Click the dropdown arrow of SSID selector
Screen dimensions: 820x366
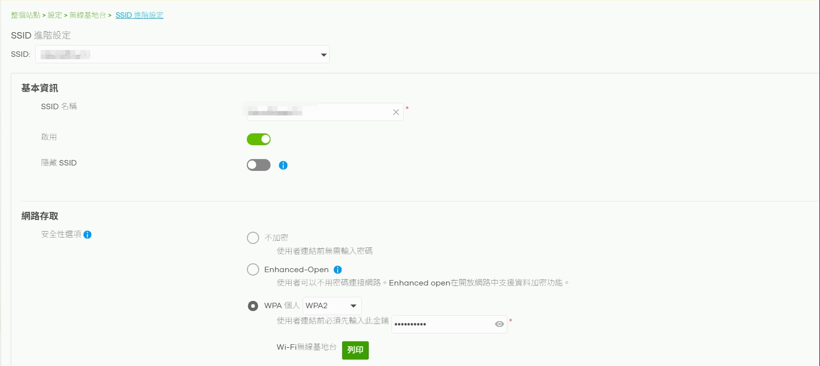(324, 55)
